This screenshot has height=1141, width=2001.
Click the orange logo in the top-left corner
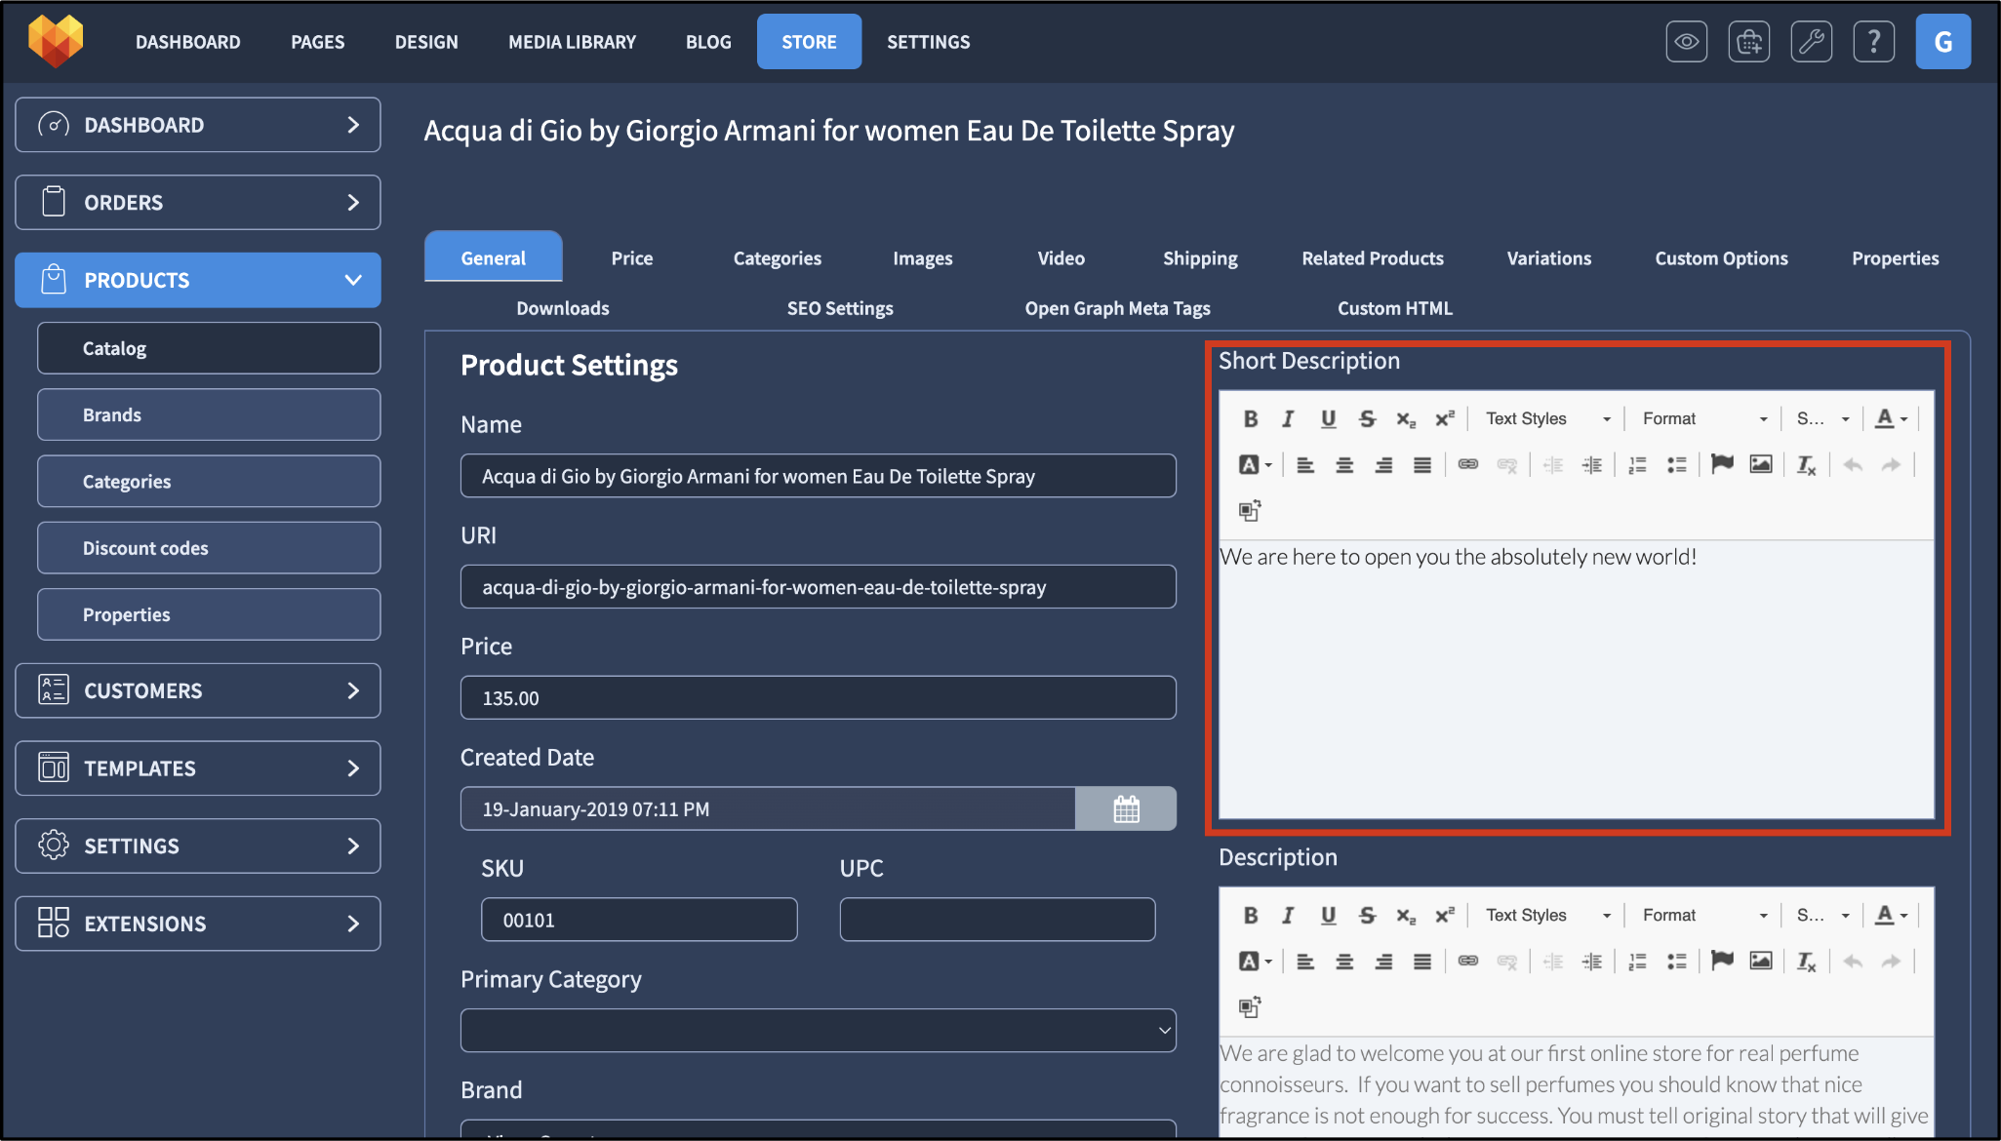(56, 41)
